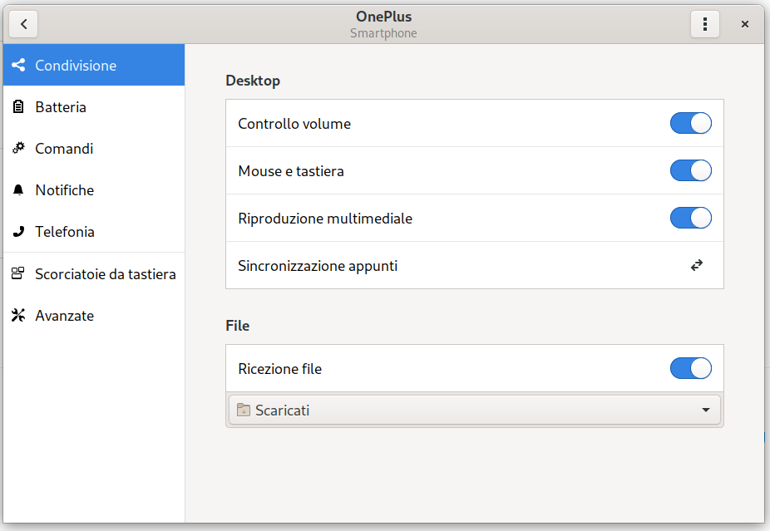
Task: Click the bell icon for Notifiche
Action: [18, 190]
